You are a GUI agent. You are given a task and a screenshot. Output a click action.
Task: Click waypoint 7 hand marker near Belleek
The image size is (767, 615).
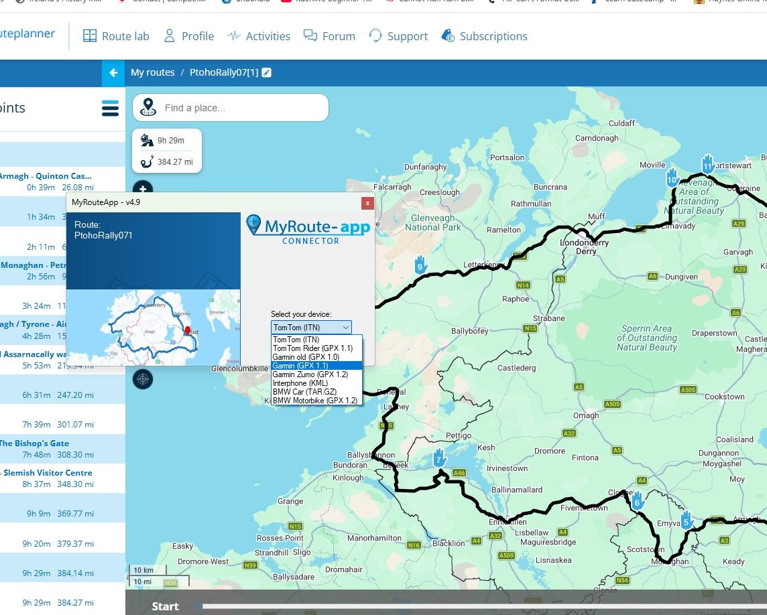(x=439, y=458)
